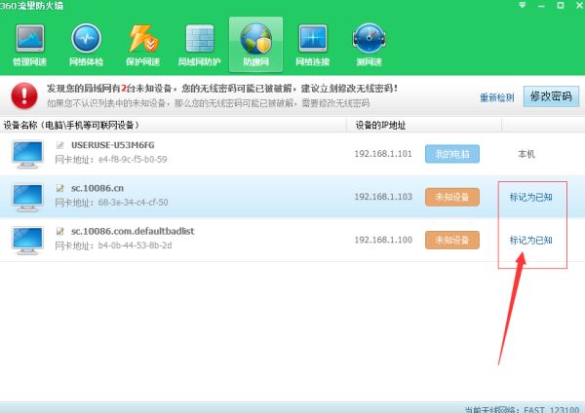Open the 管理网速 speed management tool
585x413 pixels.
30,46
